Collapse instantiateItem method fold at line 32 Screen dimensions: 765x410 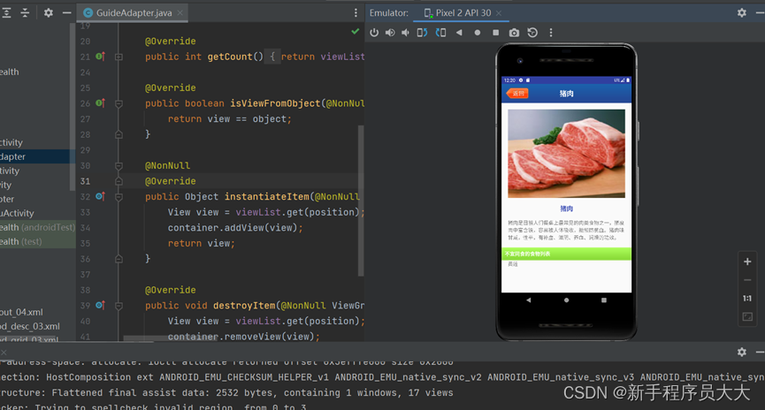pos(119,197)
